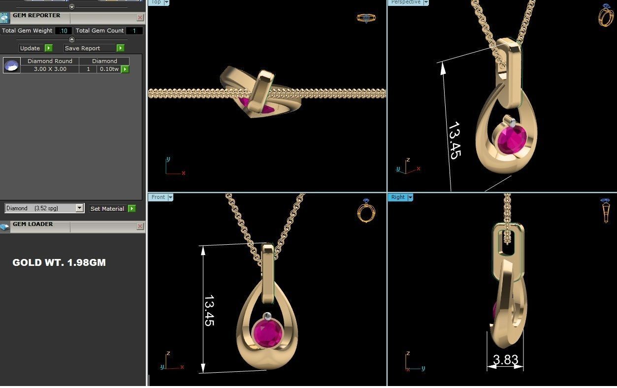
Task: Collapse section with arrow above Gem Reporter
Action: tap(72, 7)
